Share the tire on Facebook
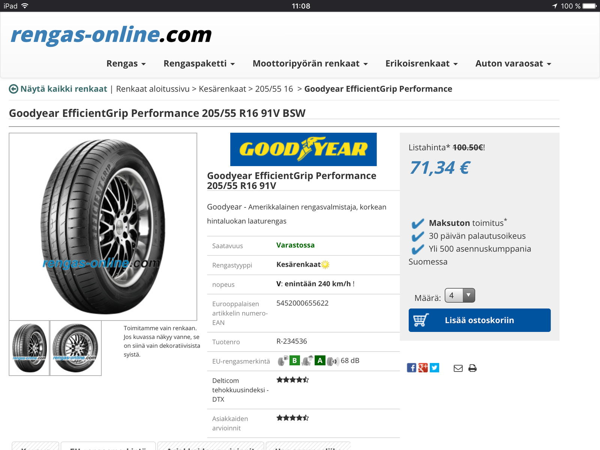This screenshot has width=600, height=450. [411, 368]
